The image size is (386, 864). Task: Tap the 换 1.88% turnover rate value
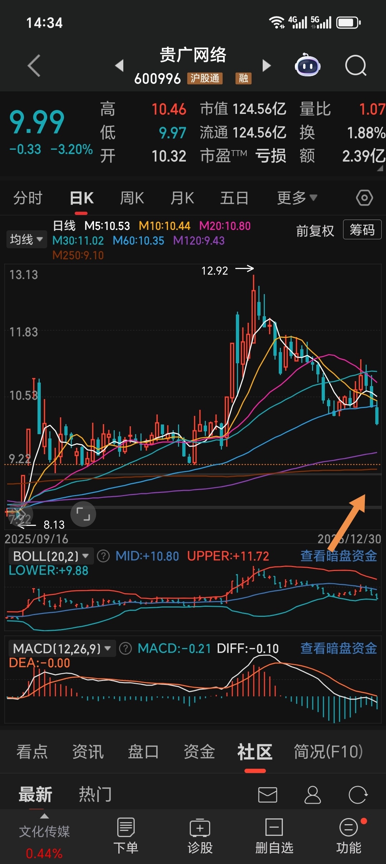(x=342, y=133)
